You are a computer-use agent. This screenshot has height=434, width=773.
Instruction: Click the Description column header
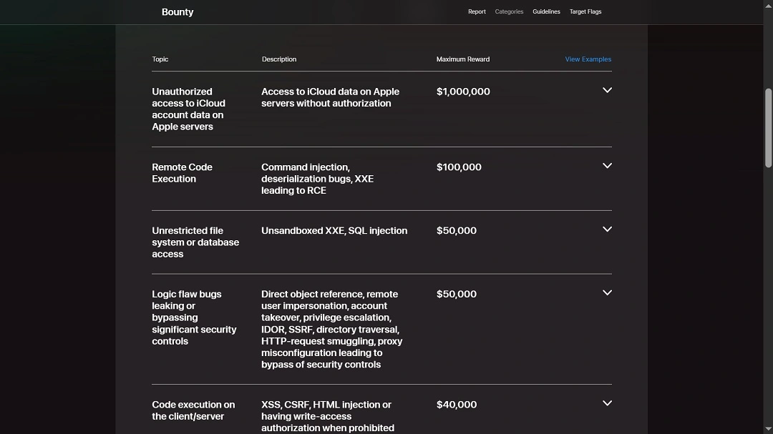click(x=278, y=59)
